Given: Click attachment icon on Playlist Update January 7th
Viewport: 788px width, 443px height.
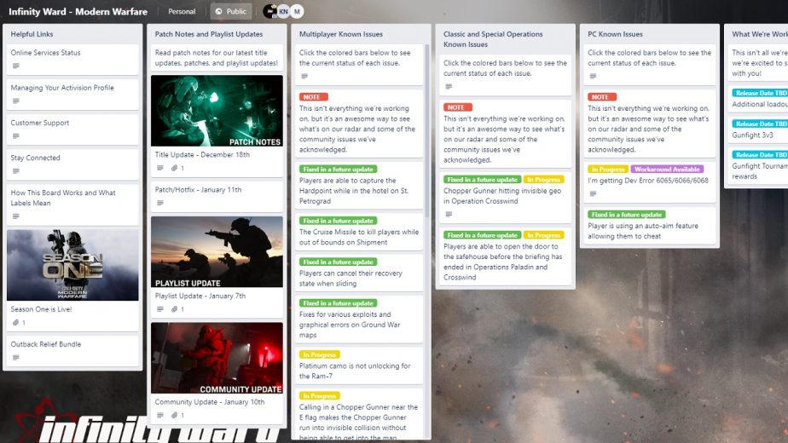Looking at the screenshot, I should pyautogui.click(x=174, y=309).
